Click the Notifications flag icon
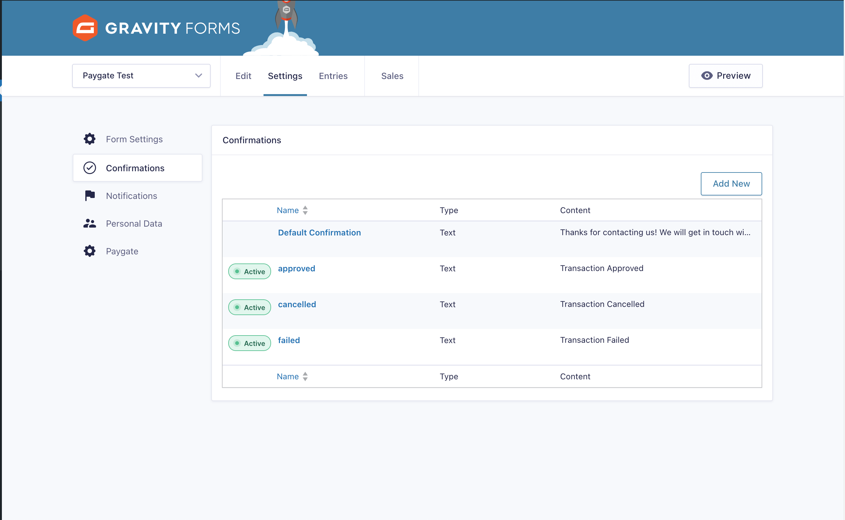 click(x=90, y=196)
